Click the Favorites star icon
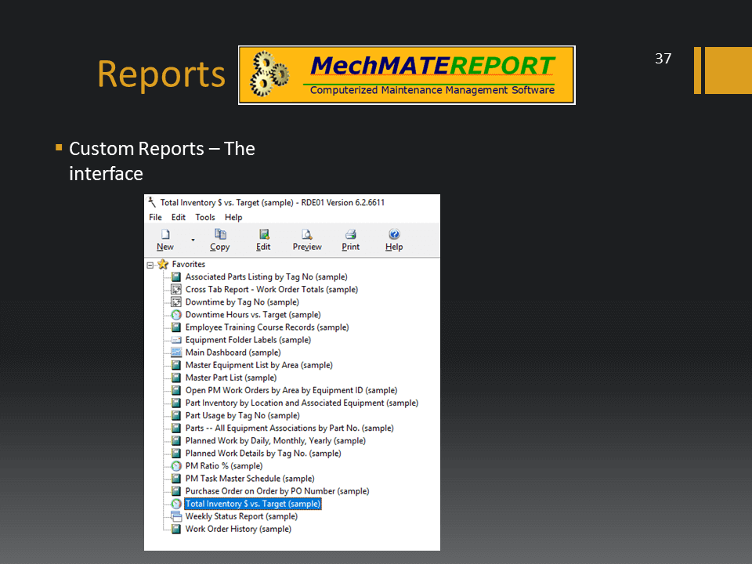The width and height of the screenshot is (752, 564). pyautogui.click(x=163, y=264)
